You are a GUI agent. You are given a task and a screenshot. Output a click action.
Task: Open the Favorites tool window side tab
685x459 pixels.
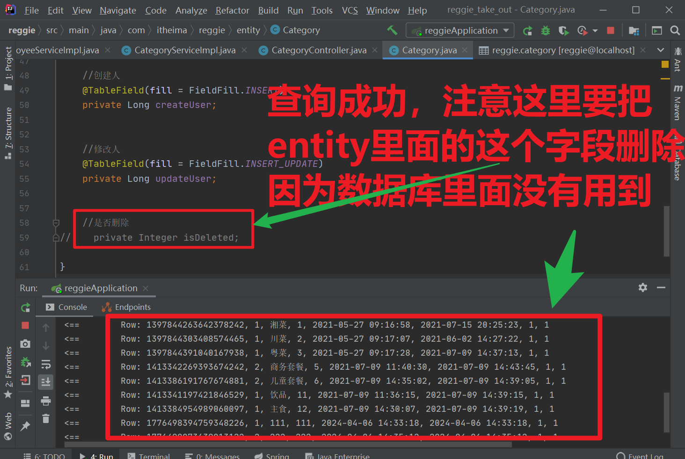pos(8,372)
